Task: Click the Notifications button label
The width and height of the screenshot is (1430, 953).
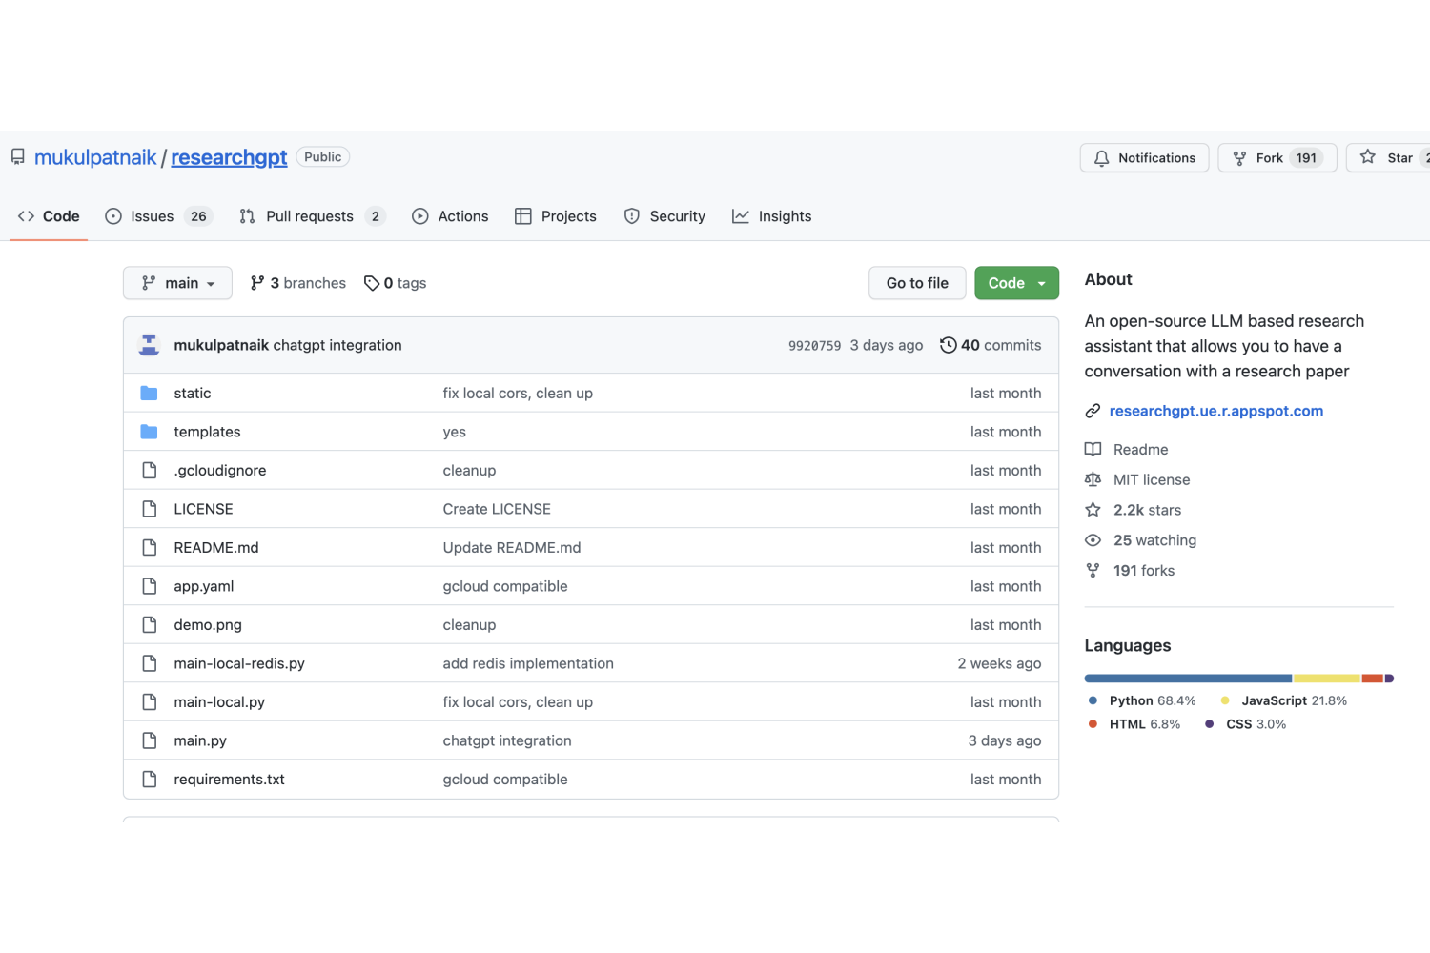Action: [x=1156, y=158]
